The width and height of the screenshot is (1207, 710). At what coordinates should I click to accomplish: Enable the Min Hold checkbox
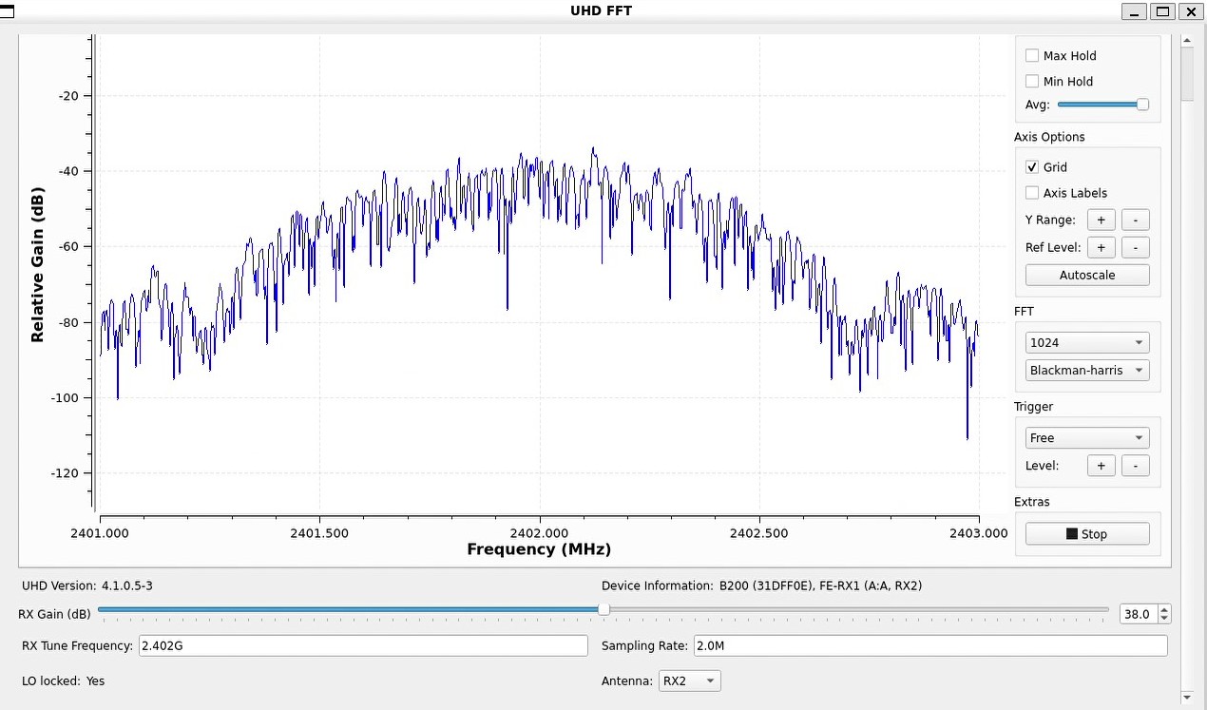1032,82
